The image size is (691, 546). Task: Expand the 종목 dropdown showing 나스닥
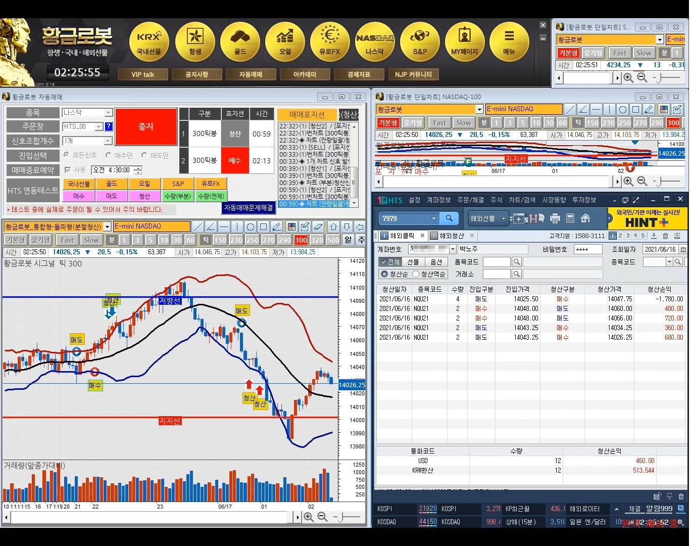(108, 113)
